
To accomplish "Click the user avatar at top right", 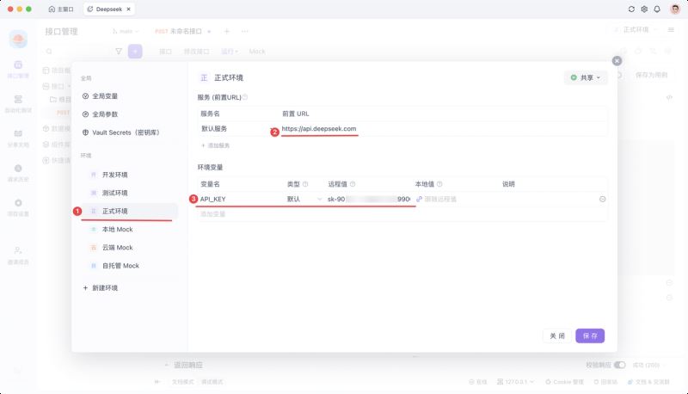I will (675, 9).
